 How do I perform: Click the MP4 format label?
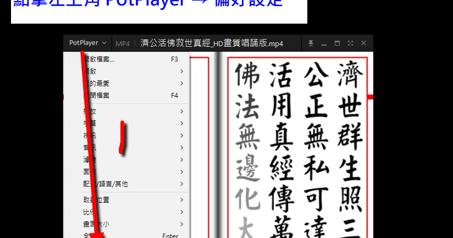click(123, 43)
